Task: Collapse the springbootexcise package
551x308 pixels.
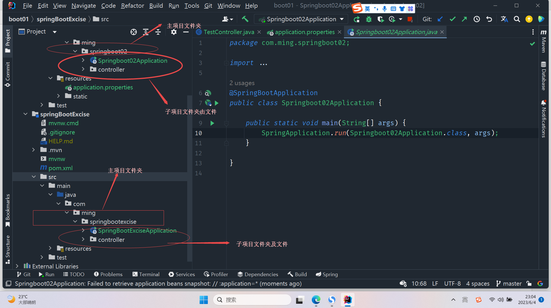Action: pyautogui.click(x=75, y=221)
